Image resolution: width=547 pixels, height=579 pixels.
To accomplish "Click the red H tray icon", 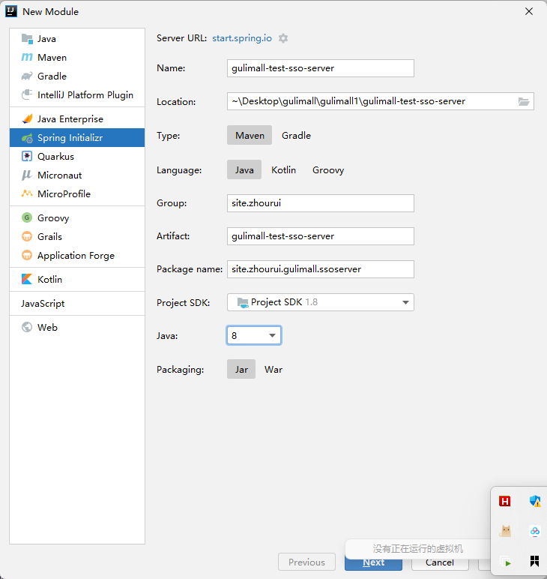I will pyautogui.click(x=504, y=501).
